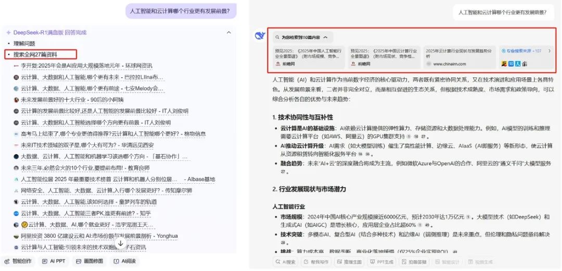The width and height of the screenshot is (562, 271).
Task: Open 哪个就业更好 article by 浩宇宠溺王天
Action: pos(87,225)
